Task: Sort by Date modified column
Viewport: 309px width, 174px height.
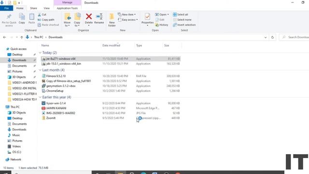Action: 111,45
